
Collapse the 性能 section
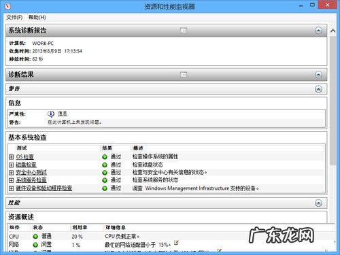318,203
